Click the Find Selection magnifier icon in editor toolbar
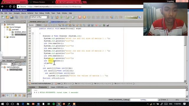189x106 pixels. pos(60,25)
